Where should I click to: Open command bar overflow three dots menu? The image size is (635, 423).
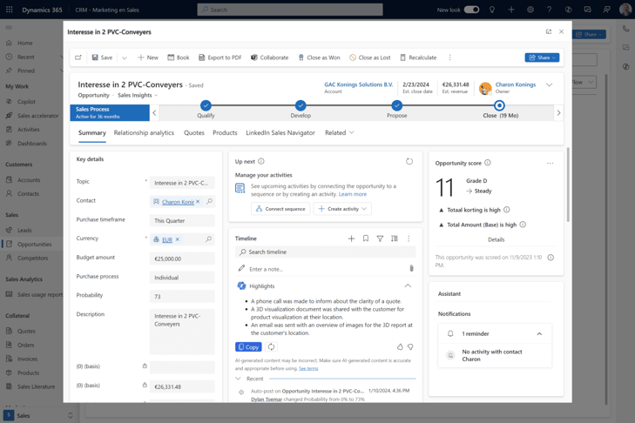(x=450, y=57)
